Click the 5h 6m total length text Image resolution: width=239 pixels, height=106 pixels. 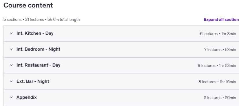click(x=63, y=20)
